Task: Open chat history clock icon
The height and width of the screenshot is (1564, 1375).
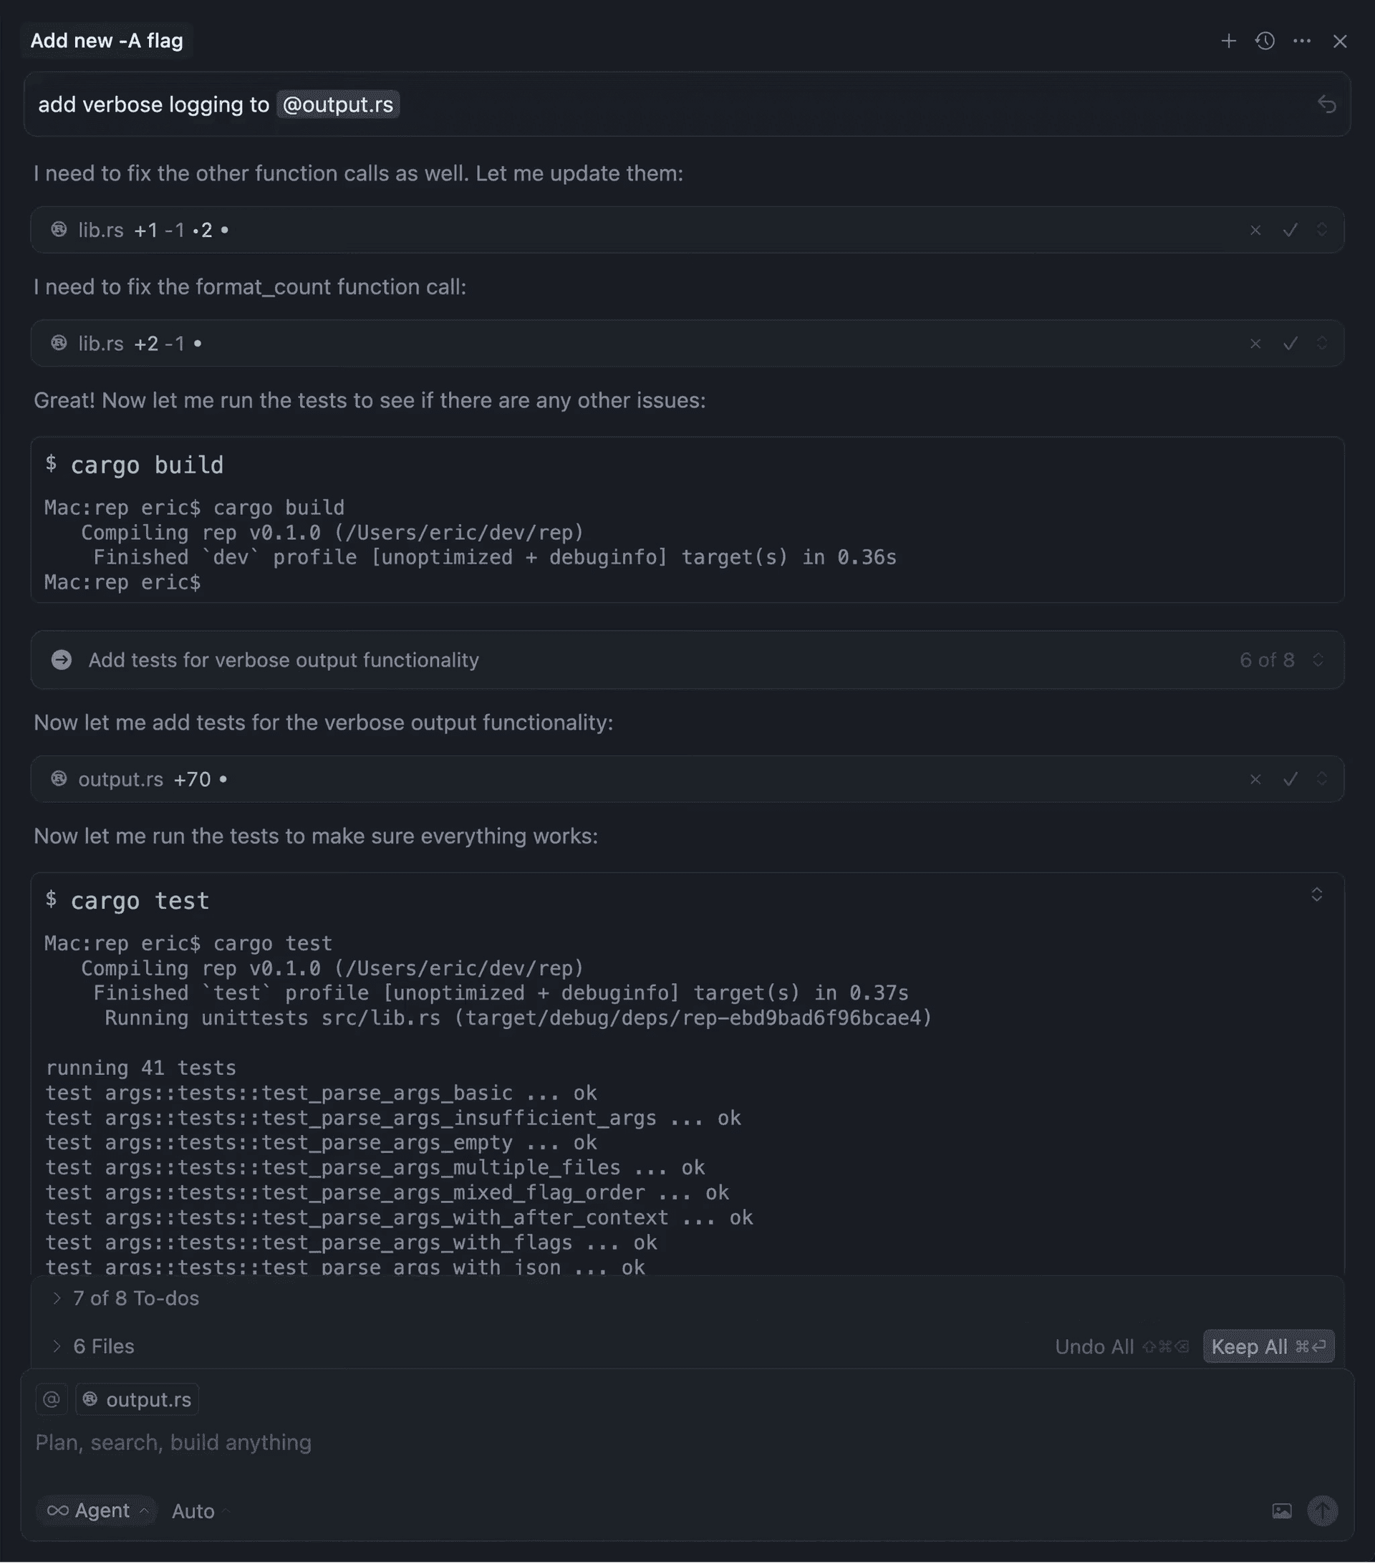Action: [x=1265, y=42]
